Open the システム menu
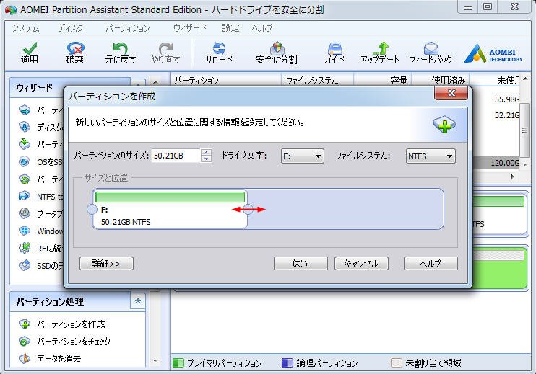The width and height of the screenshot is (536, 374). point(25,28)
